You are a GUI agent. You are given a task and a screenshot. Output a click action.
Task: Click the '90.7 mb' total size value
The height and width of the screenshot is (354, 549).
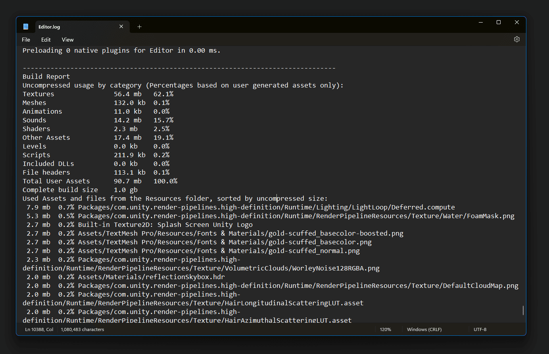tap(128, 181)
